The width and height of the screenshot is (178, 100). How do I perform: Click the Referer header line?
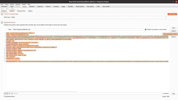(x=23, y=46)
